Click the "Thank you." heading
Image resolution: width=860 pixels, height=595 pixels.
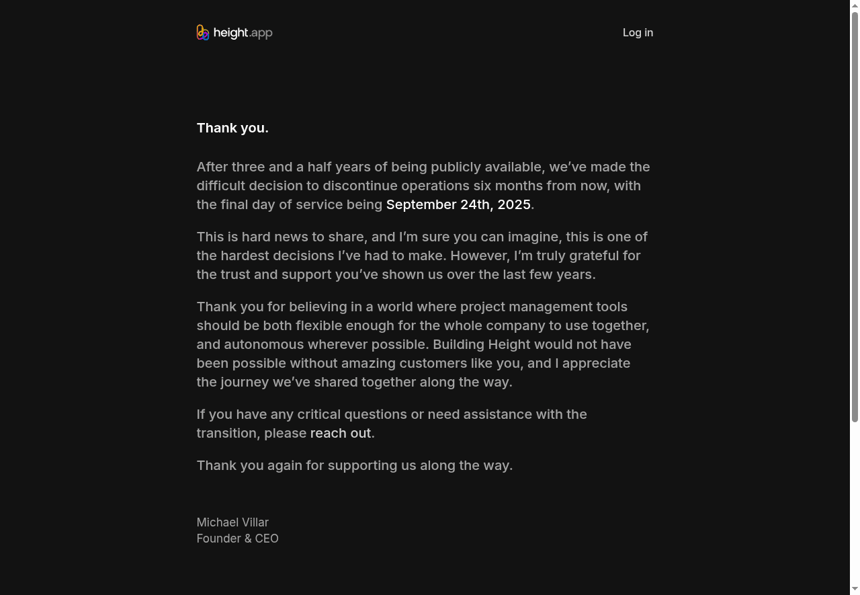(232, 128)
